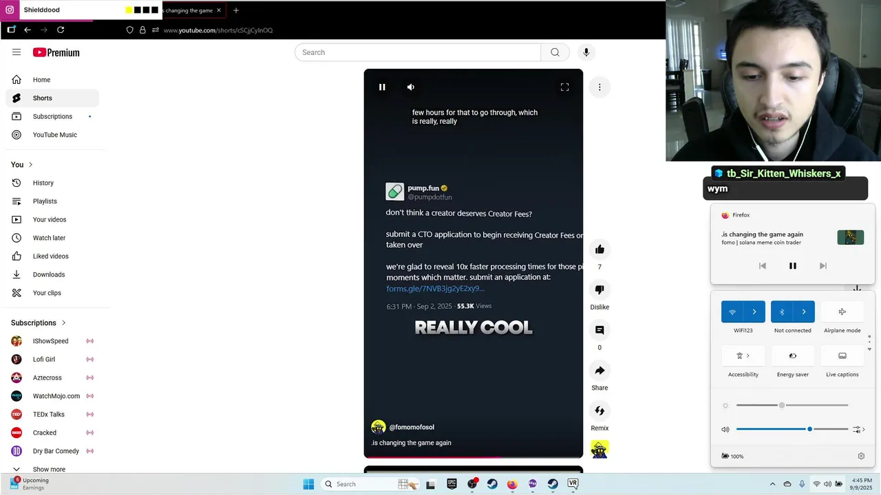
Task: Open the fomomofosol channel avatar in the Short
Action: [x=378, y=427]
